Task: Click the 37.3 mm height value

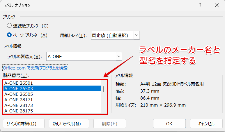Action: [150, 91]
